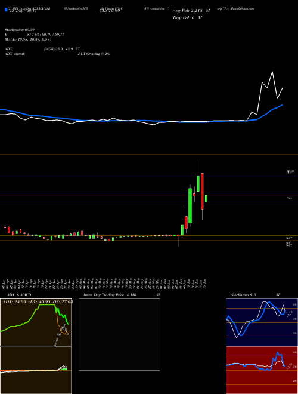298x394 pixels.
Task: Open the red RSI mini chart
Action: [x=262, y=370]
